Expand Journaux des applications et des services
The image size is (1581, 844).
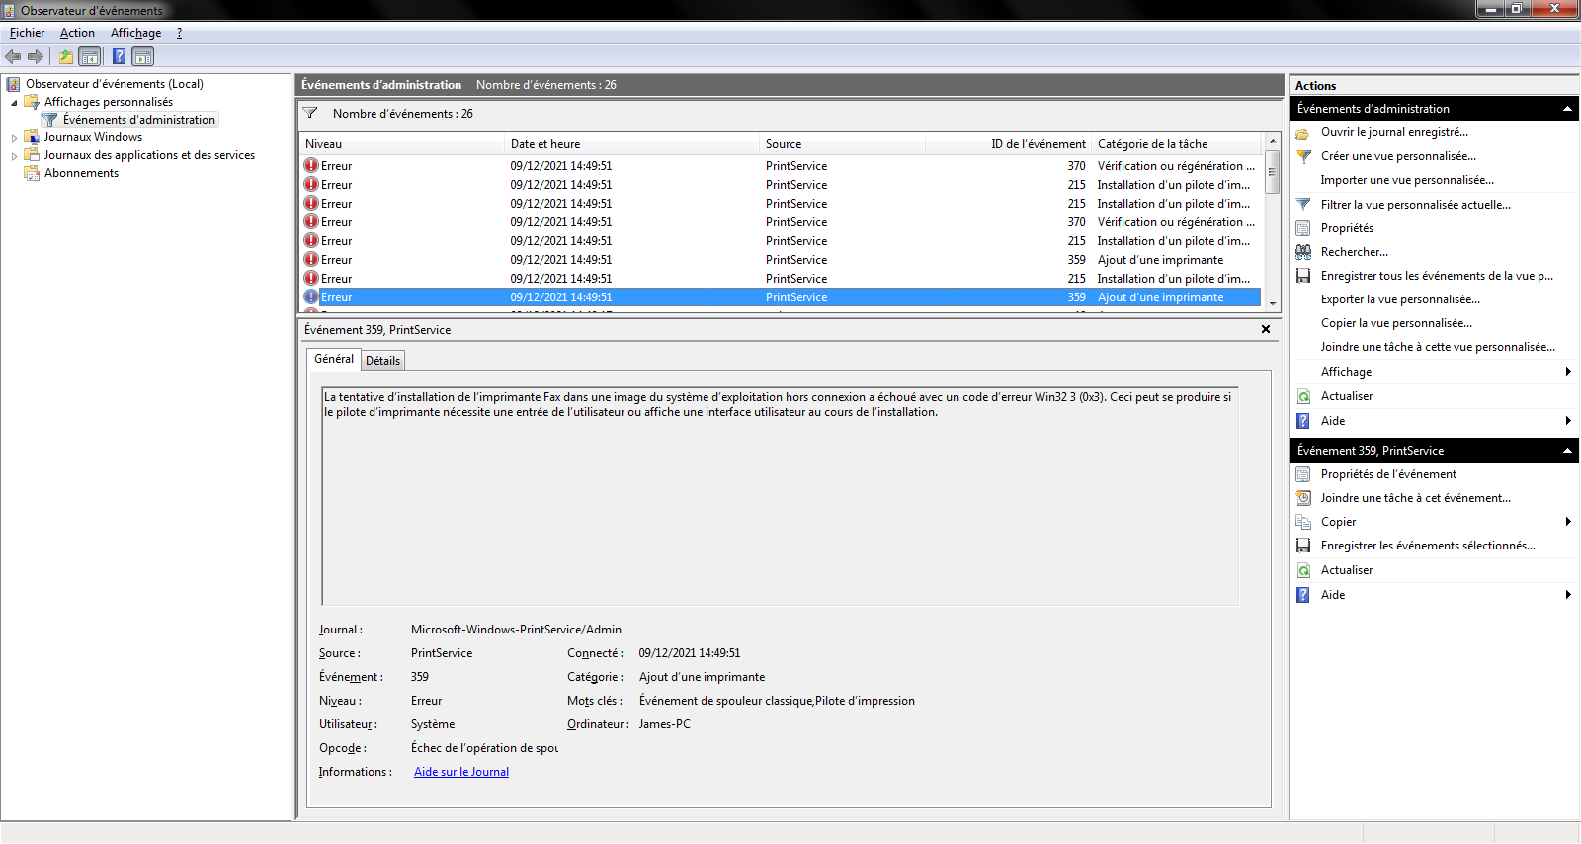[14, 156]
